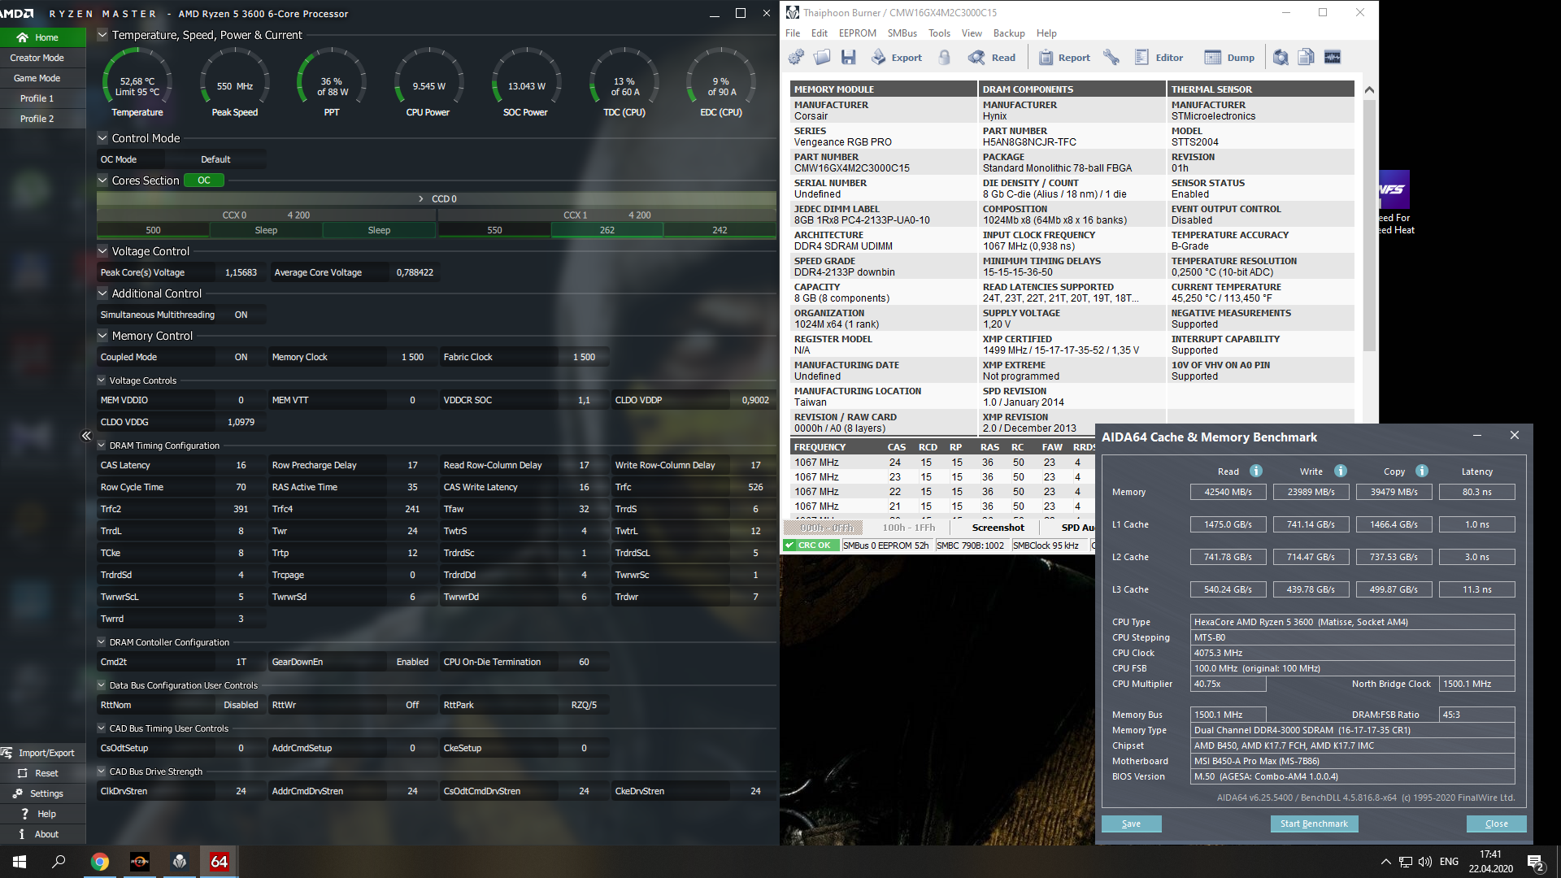Click the save floppy disk icon in Thaiphoon Burner
Image resolution: width=1561 pixels, height=878 pixels.
(x=849, y=57)
